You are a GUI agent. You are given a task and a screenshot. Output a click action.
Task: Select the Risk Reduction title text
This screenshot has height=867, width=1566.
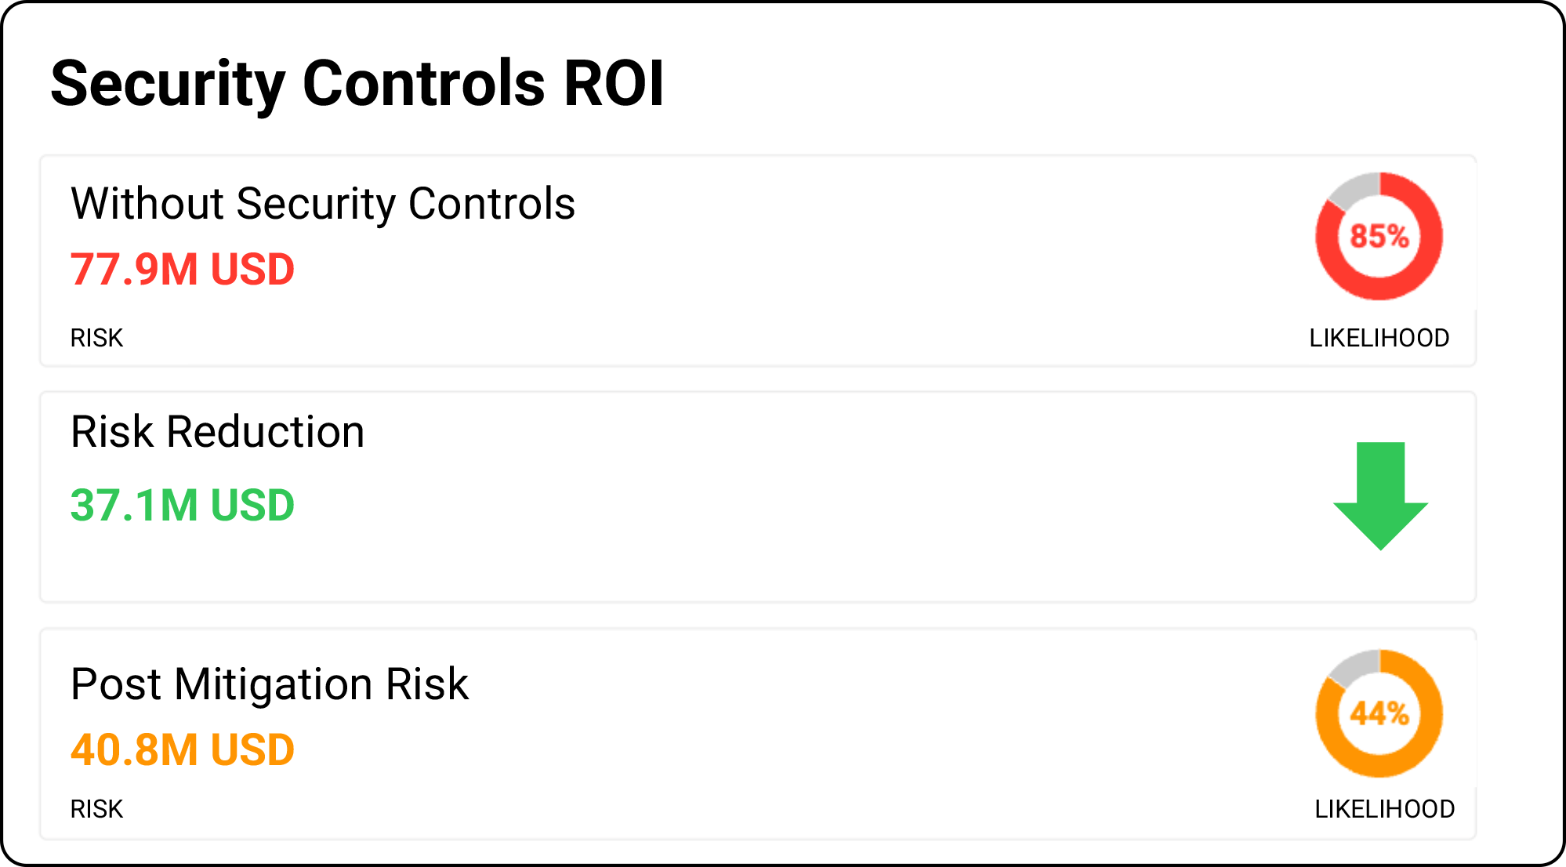pyautogui.click(x=218, y=432)
